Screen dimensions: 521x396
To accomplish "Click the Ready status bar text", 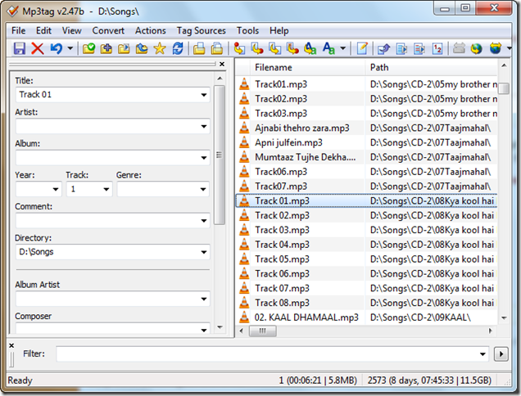I will click(20, 380).
